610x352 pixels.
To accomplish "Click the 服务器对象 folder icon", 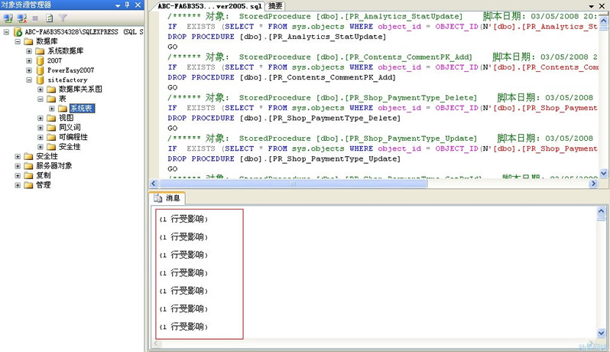I will pyautogui.click(x=29, y=166).
